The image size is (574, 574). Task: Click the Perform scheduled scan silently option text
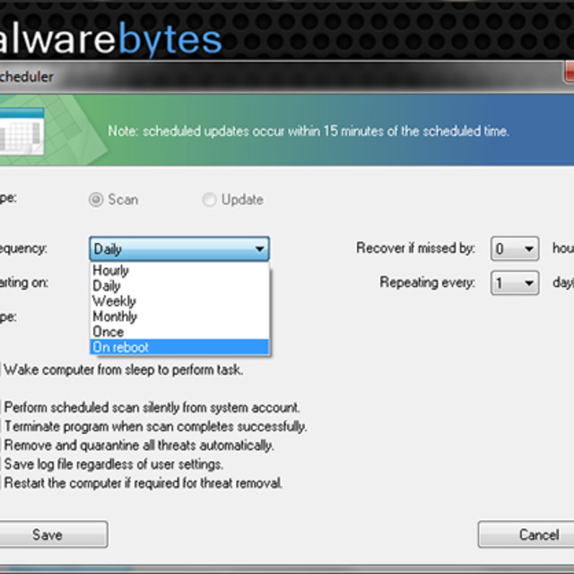click(152, 407)
